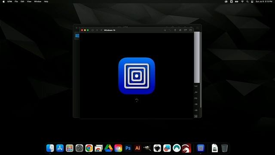This screenshot has width=275, height=155.
Task: Open the teal mountain app in dock
Action: click(177, 148)
